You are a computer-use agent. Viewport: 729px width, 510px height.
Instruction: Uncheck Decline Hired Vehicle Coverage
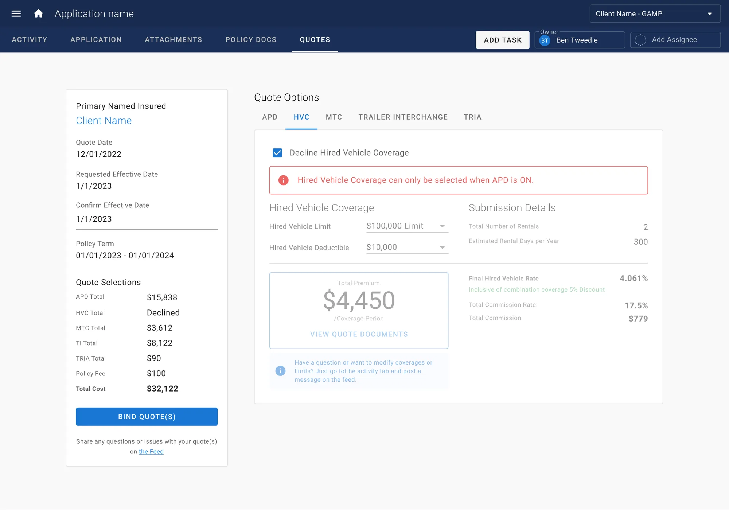277,153
